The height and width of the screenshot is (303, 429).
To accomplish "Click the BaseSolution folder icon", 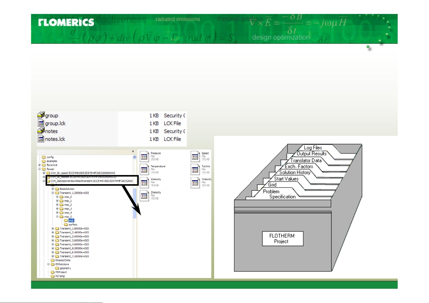I will pos(57,189).
